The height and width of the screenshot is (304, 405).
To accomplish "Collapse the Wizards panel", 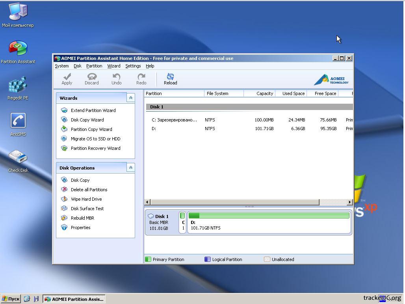I will click(130, 98).
